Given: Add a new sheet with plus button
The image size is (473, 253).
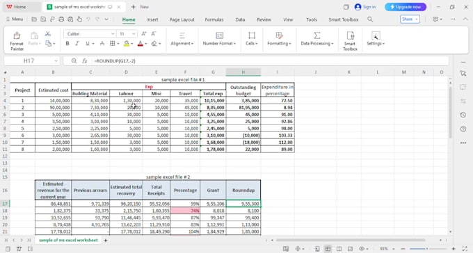Looking at the screenshot, I should click(x=106, y=240).
